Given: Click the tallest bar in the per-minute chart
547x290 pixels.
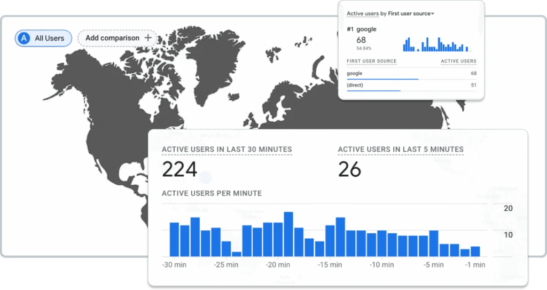Looking at the screenshot, I should click(288, 235).
